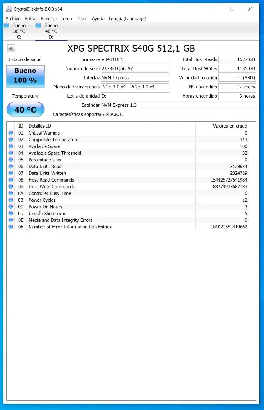The image size is (264, 410).
Task: Click the 40 °C temperature button
Action: [25, 109]
